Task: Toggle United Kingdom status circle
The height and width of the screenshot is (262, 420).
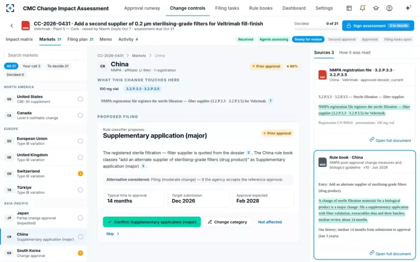Action: pos(80,157)
